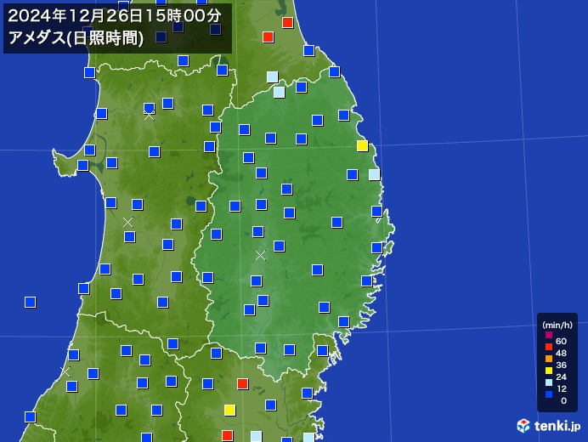Select the yellow marker on the eastern coastline

coord(362,145)
